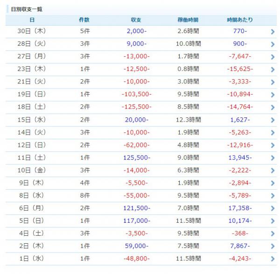The height and width of the screenshot is (274, 280).
Task: Click the 0.8時間 working hours cell
Action: (x=189, y=69)
